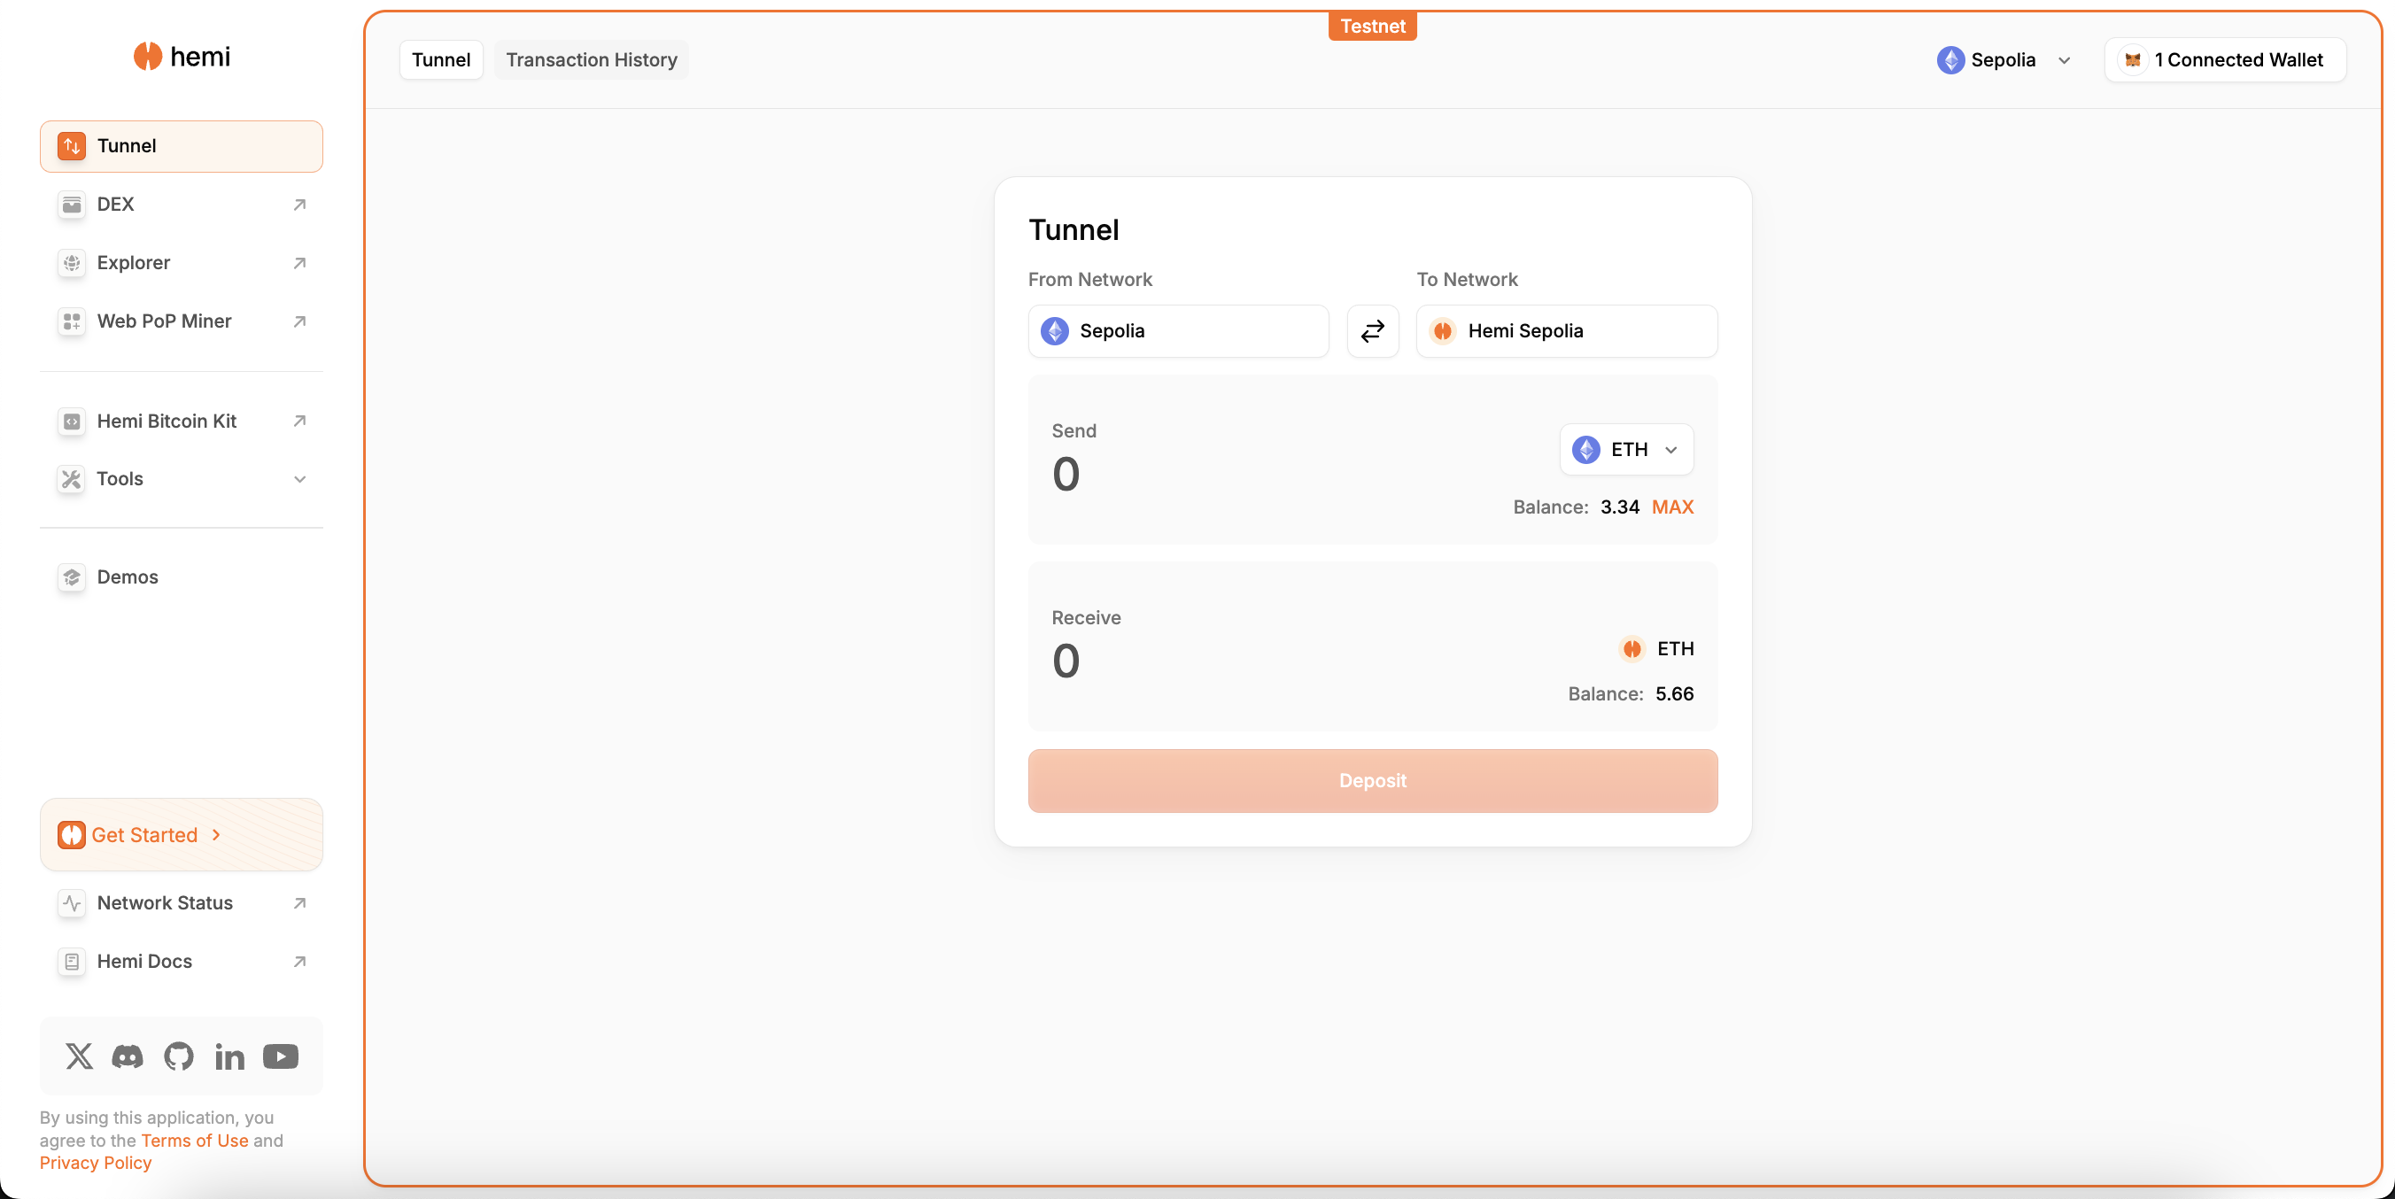
Task: Click the Receive balance value 5.66
Action: [1674, 694]
